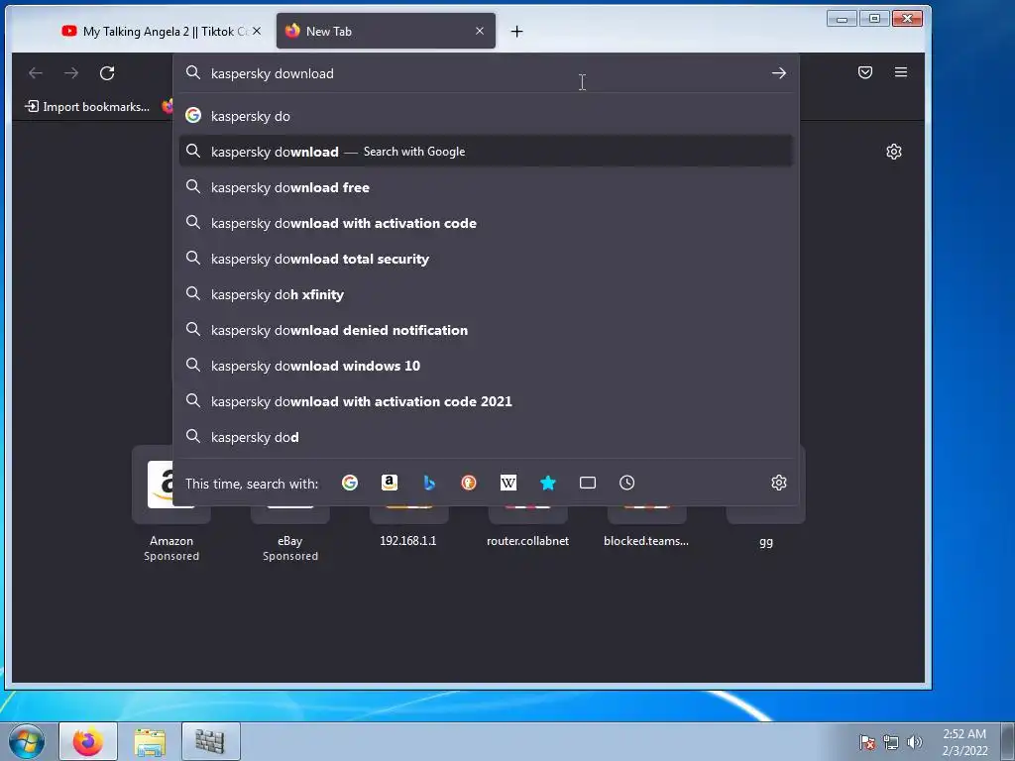Select the New Tab tab
The image size is (1015, 761).
tap(386, 31)
